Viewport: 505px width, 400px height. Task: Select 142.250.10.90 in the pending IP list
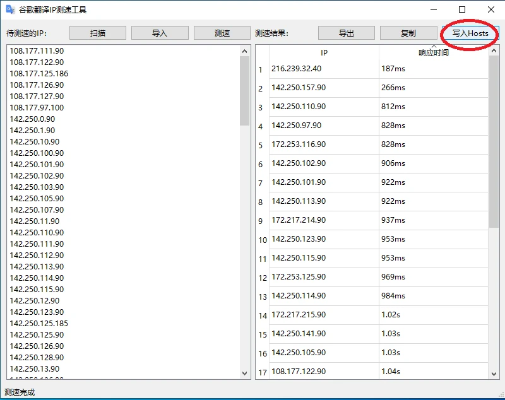[x=35, y=141]
